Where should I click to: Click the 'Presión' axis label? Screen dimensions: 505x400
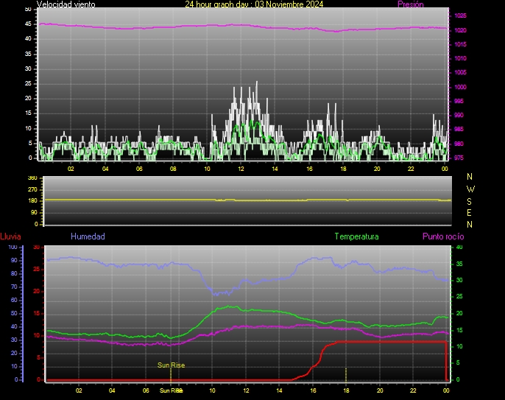click(x=411, y=4)
